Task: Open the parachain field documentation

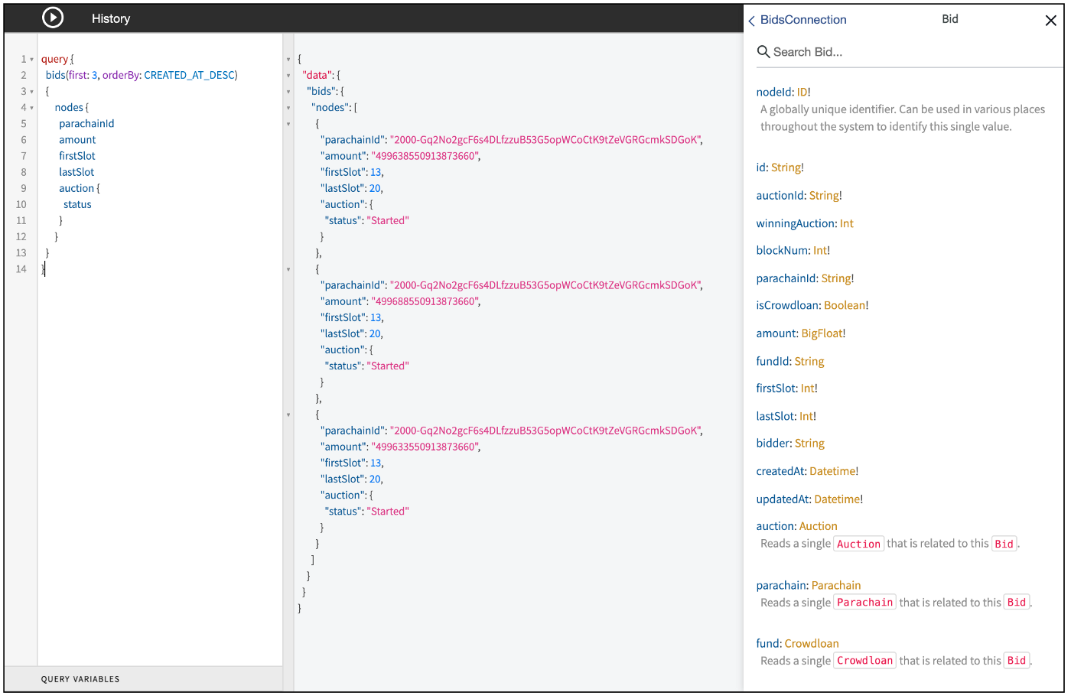Action: click(x=782, y=585)
